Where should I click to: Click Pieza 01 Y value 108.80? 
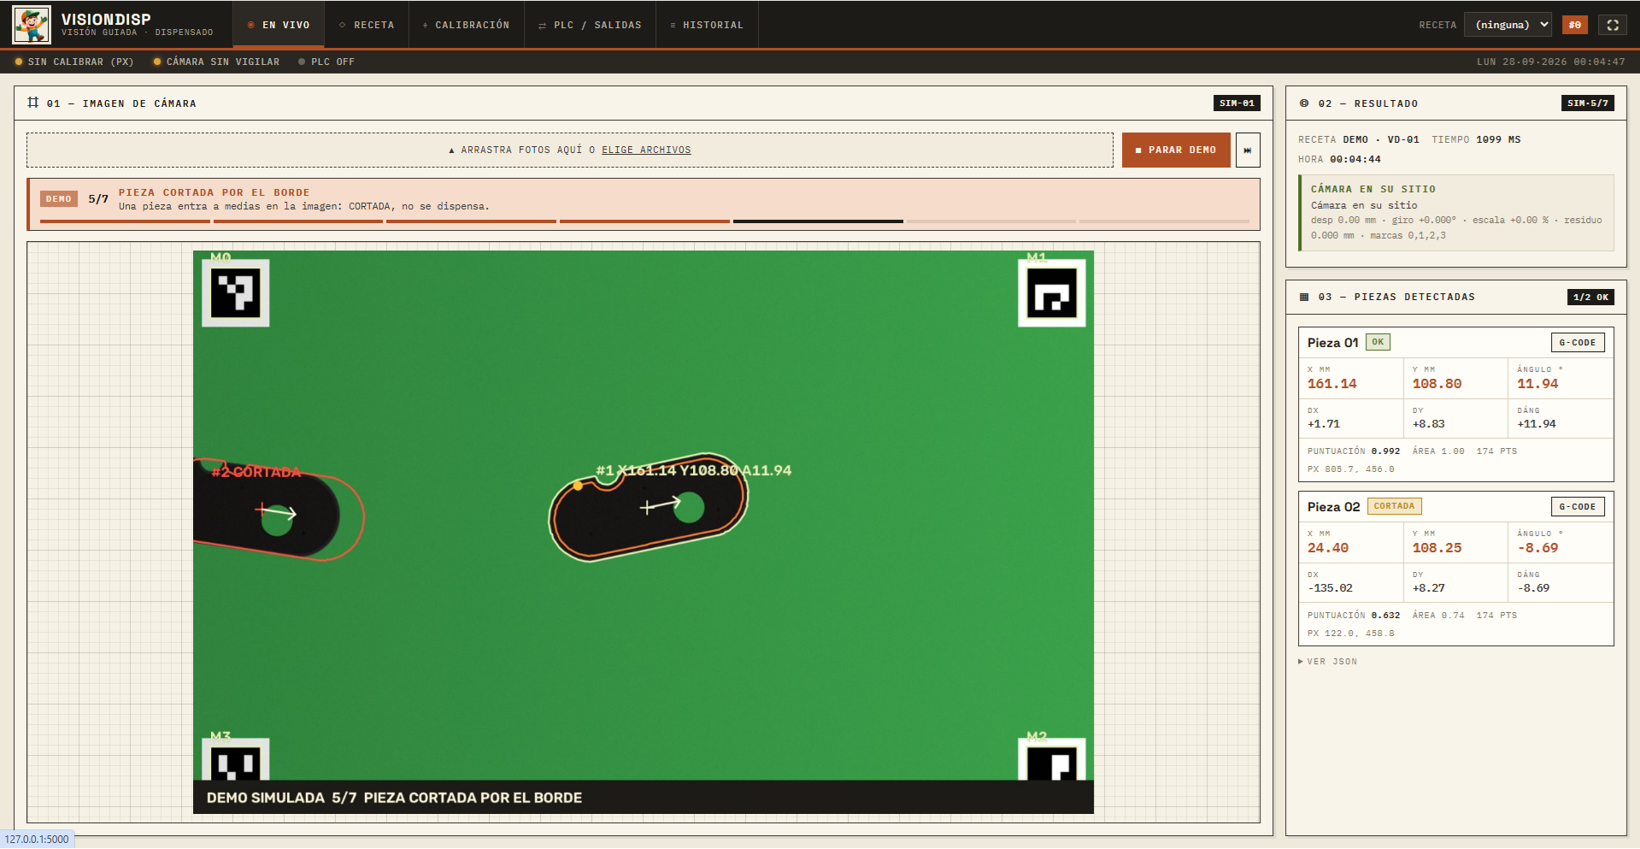(1437, 384)
